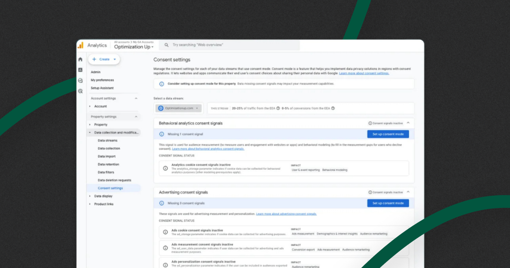
Task: Select Data deletion requests in the sidebar
Action: click(x=115, y=180)
